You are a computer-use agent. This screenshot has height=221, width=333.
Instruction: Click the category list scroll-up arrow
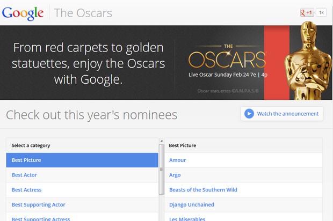(x=162, y=141)
